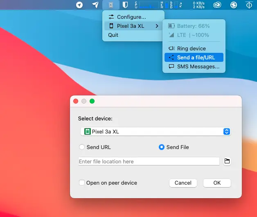Click the Battery: 66% status entry
The image size is (257, 217).
tap(194, 26)
